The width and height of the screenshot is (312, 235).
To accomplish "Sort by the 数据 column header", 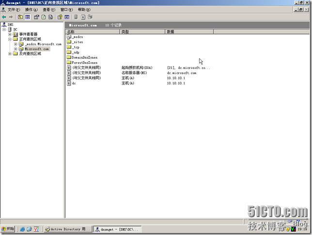I will coord(189,32).
